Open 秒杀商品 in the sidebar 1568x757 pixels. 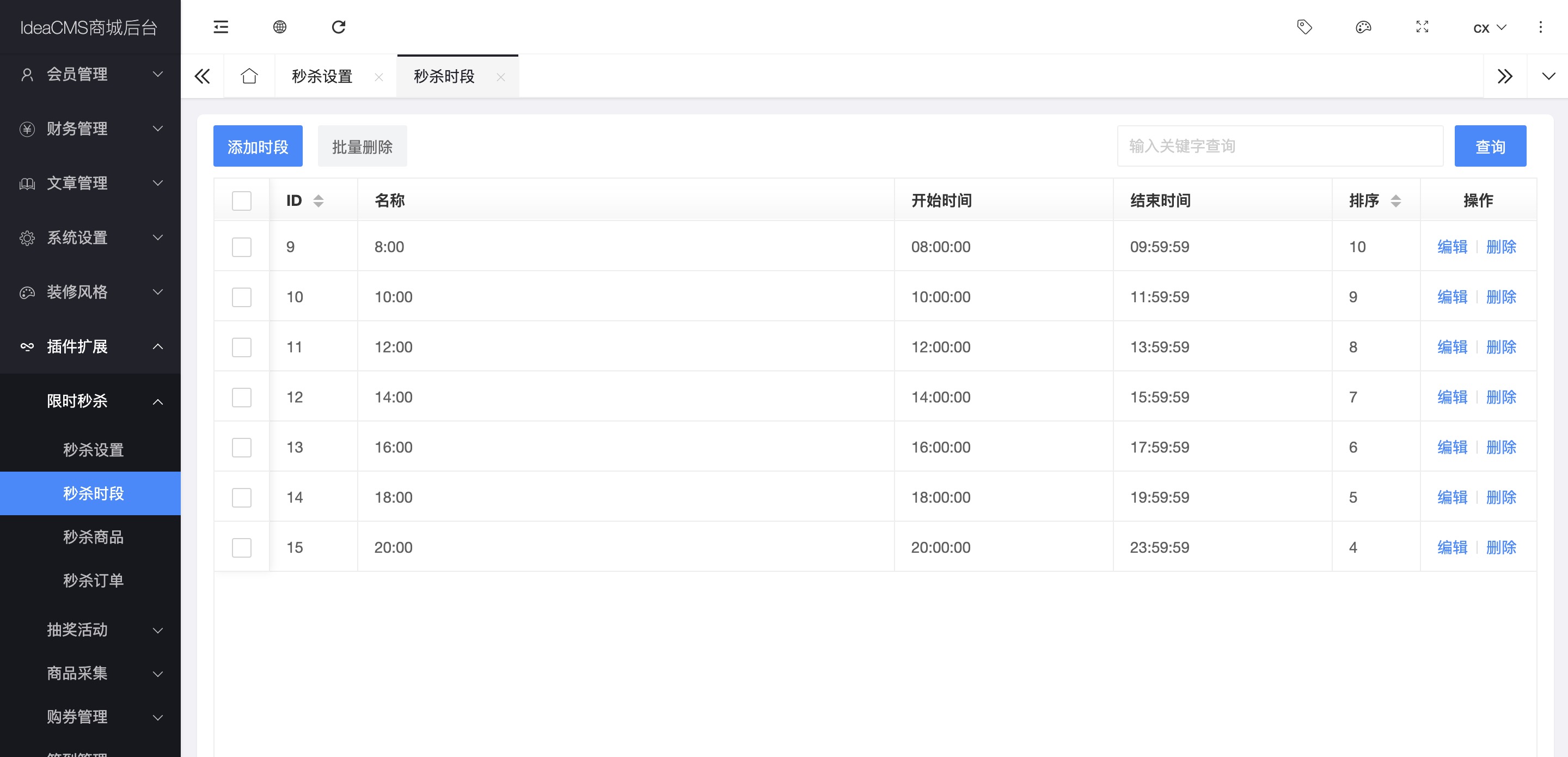pyautogui.click(x=93, y=536)
